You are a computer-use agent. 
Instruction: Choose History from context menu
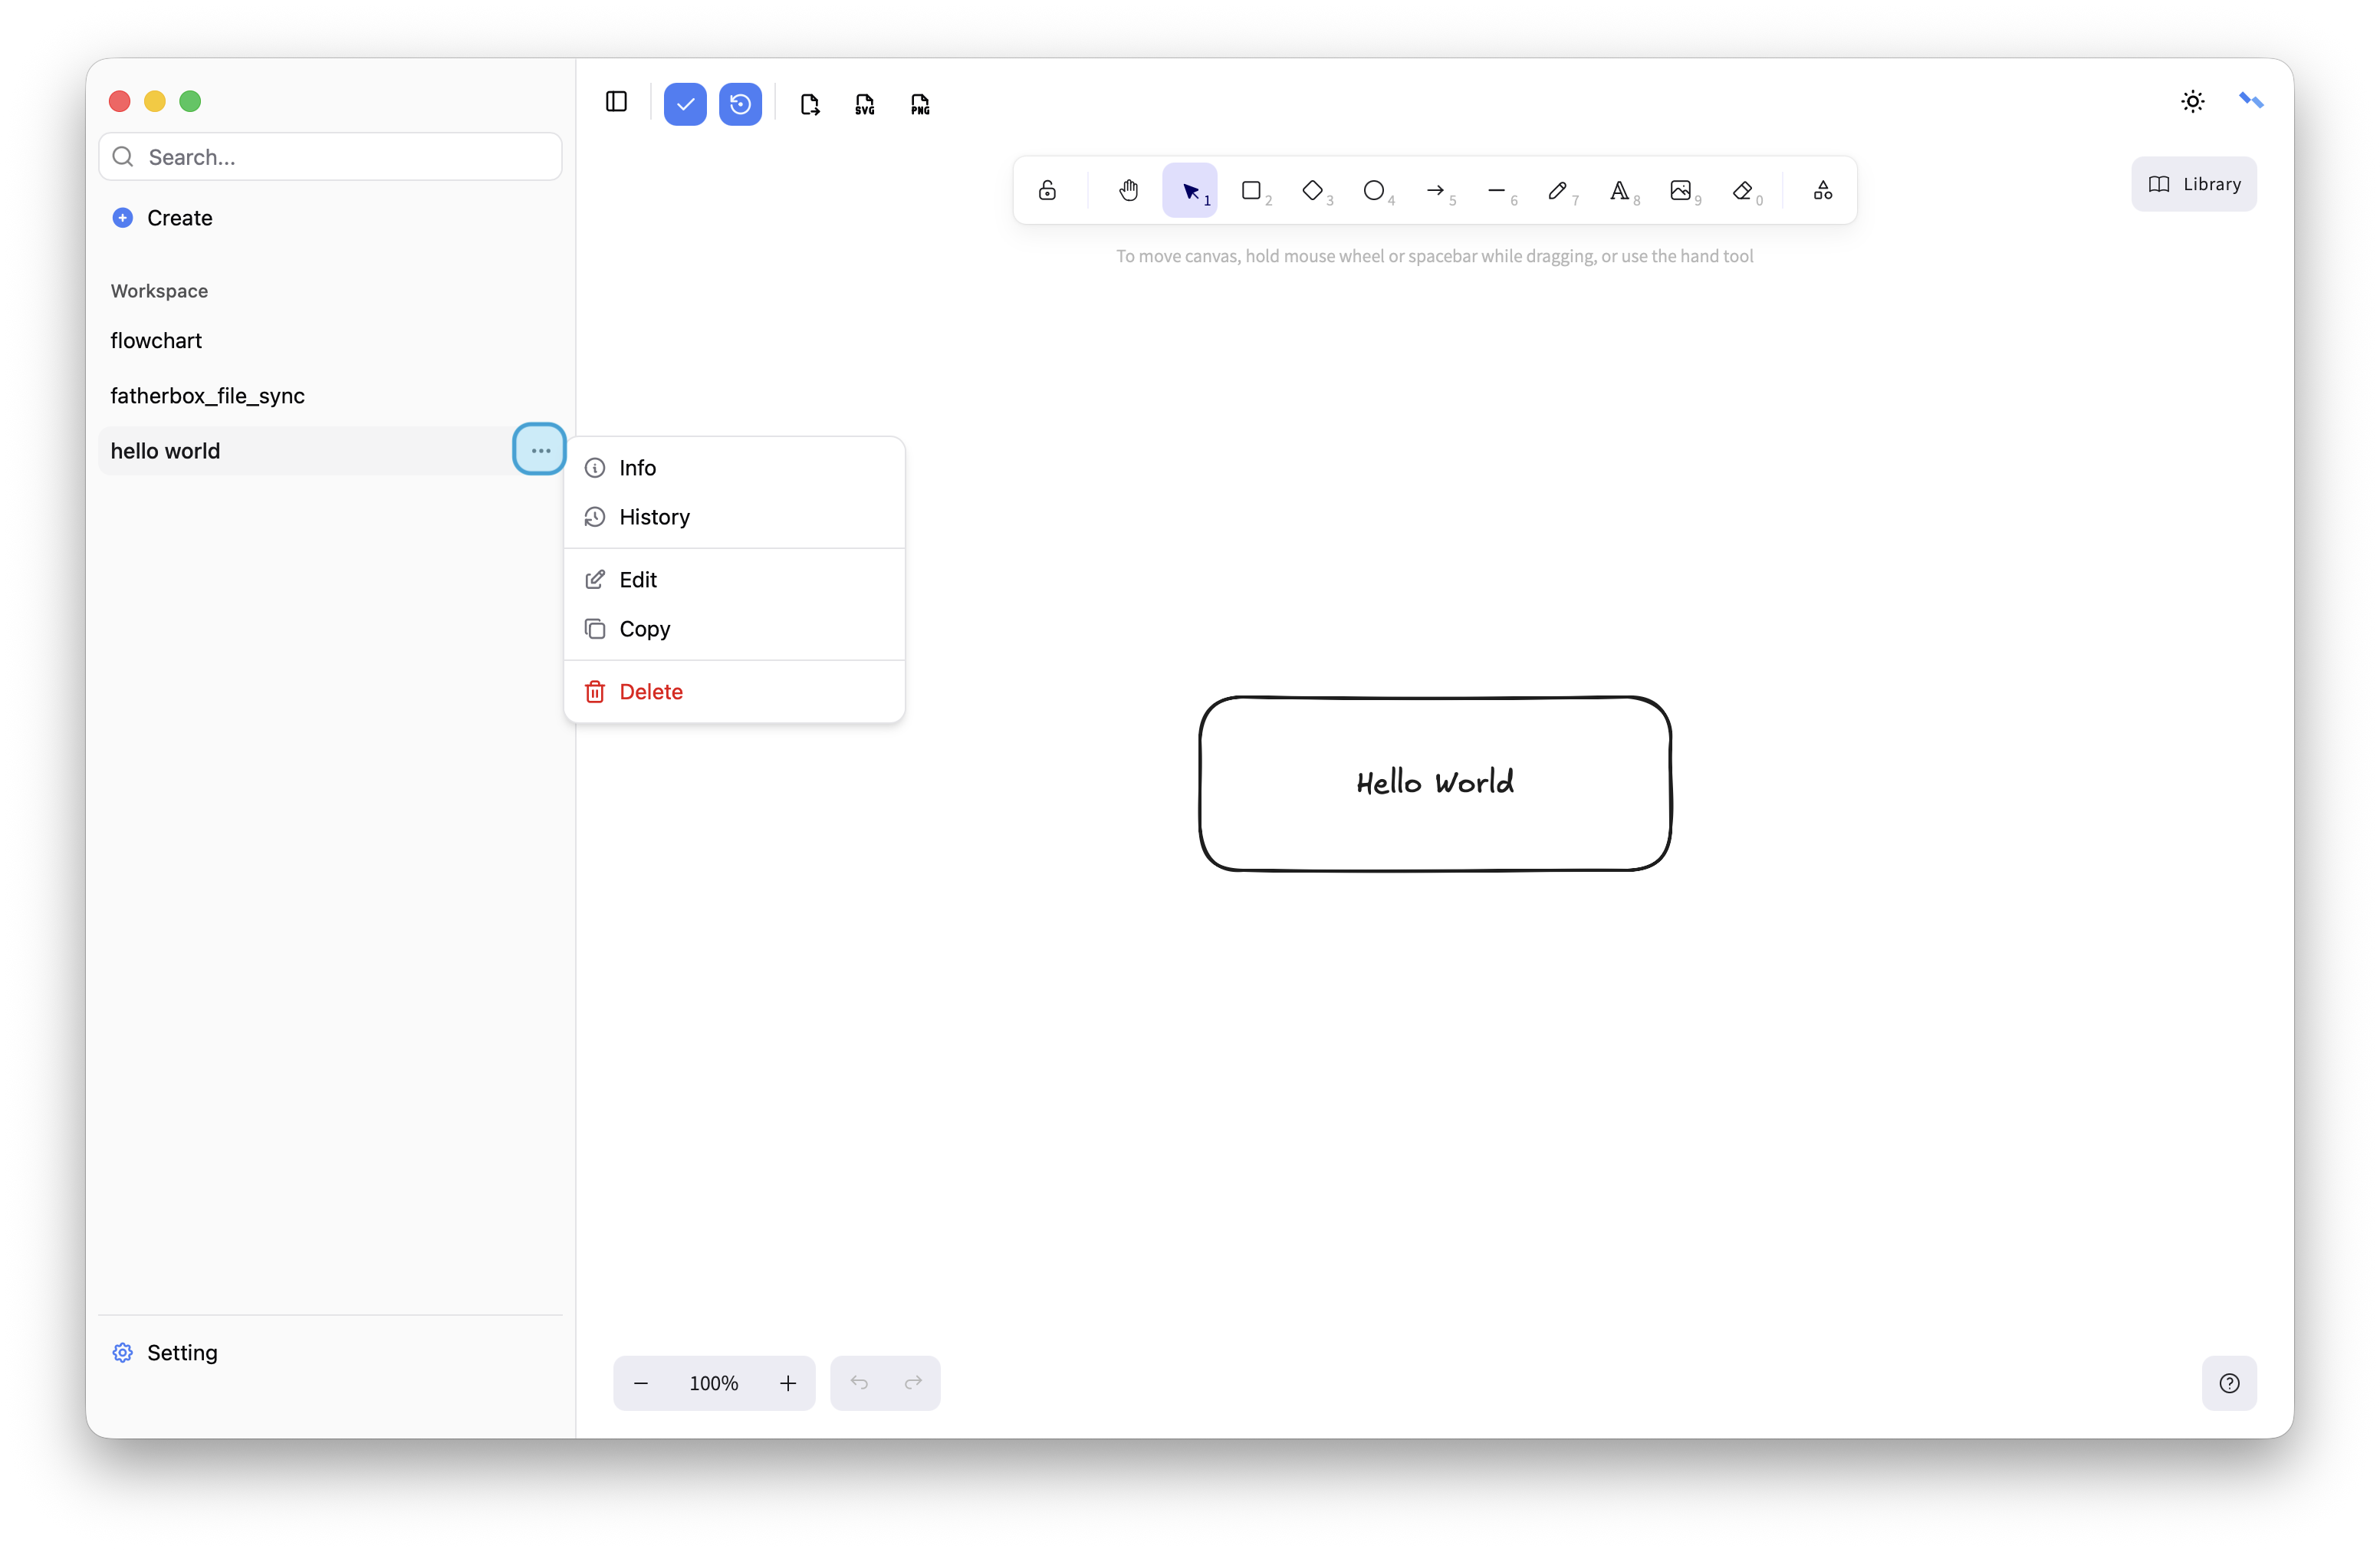tap(654, 517)
